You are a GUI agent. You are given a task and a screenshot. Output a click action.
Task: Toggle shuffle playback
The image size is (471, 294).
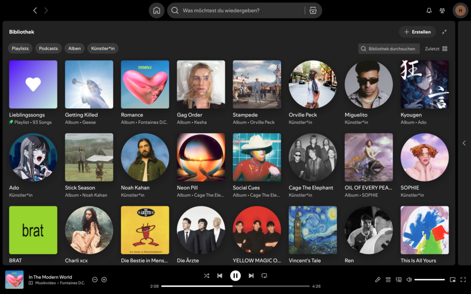207,276
